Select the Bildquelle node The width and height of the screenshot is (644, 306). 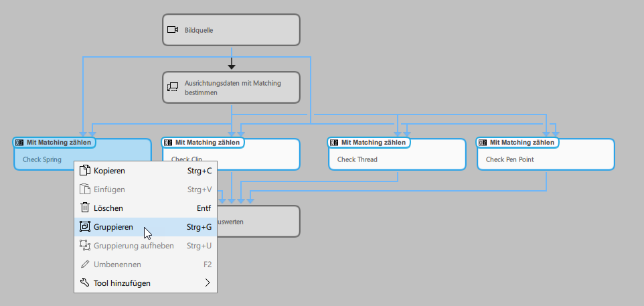click(x=231, y=29)
